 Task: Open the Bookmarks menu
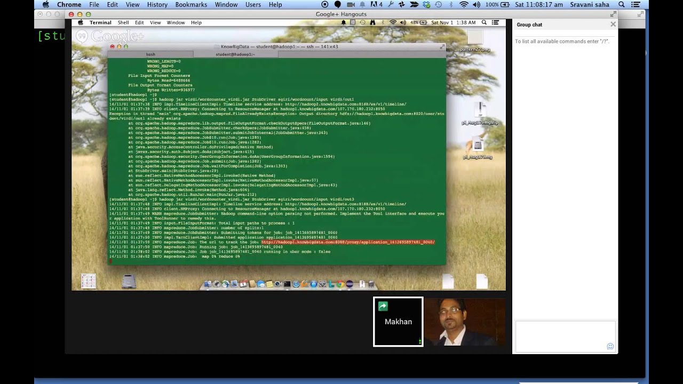(x=191, y=4)
